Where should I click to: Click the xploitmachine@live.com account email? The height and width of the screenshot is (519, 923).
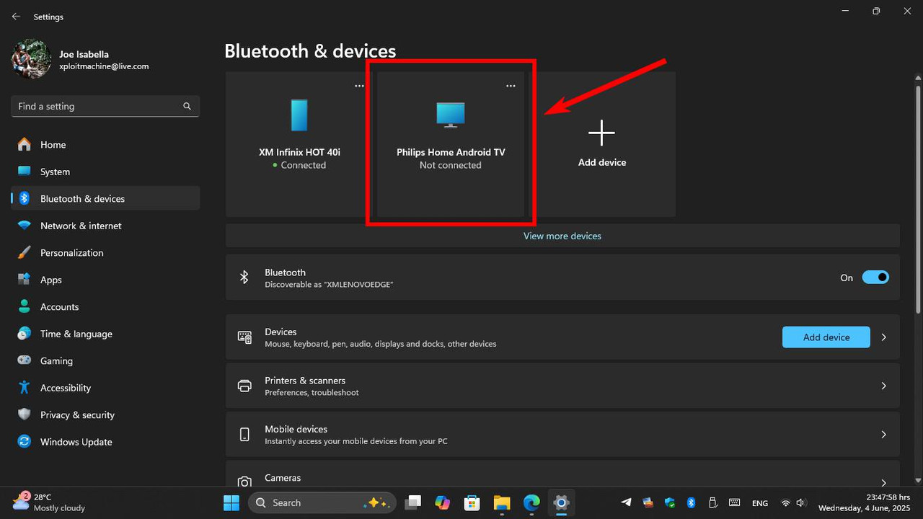(x=104, y=66)
